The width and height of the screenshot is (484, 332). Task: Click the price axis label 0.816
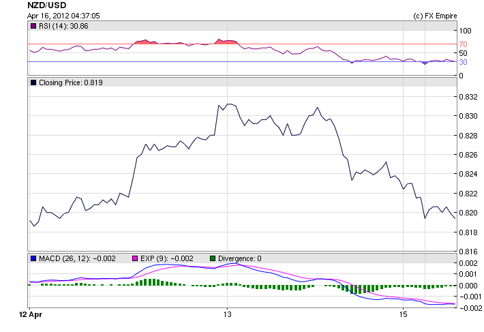point(468,252)
